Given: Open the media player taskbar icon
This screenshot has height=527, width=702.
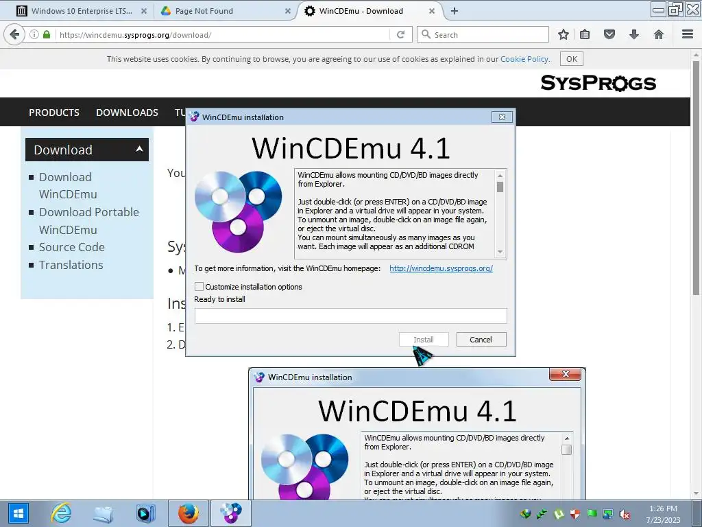Looking at the screenshot, I should point(145,513).
